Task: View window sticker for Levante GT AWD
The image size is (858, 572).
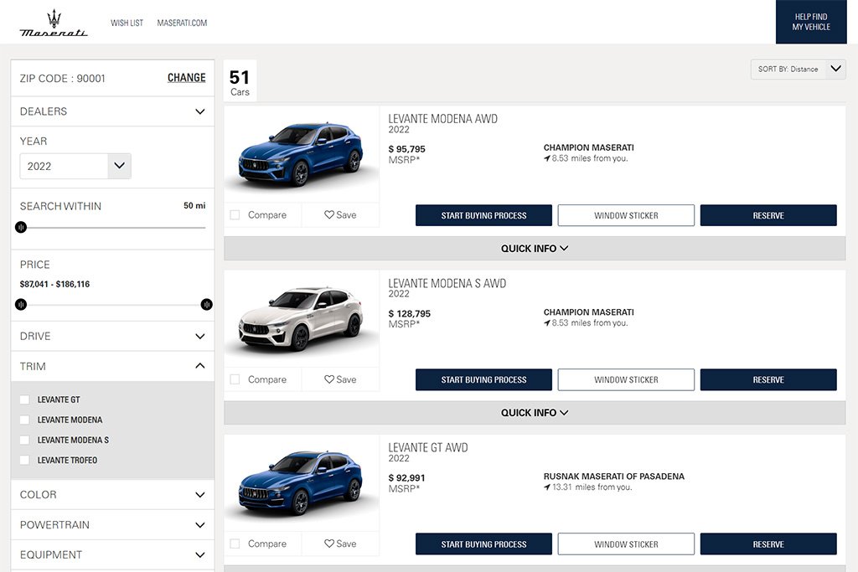Action: (626, 544)
